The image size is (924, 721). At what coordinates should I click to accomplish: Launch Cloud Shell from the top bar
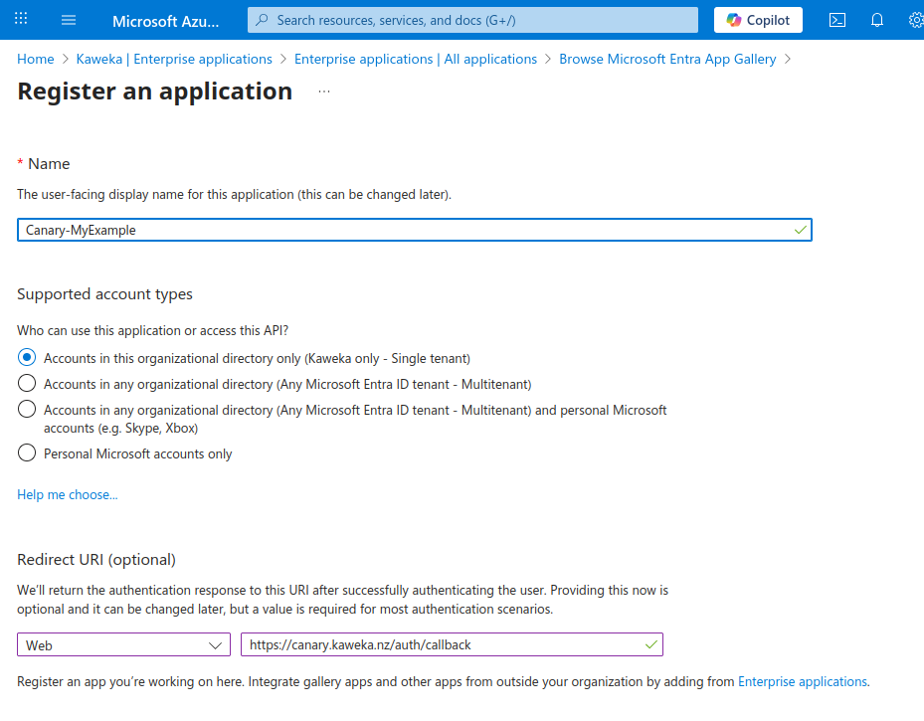click(x=836, y=19)
